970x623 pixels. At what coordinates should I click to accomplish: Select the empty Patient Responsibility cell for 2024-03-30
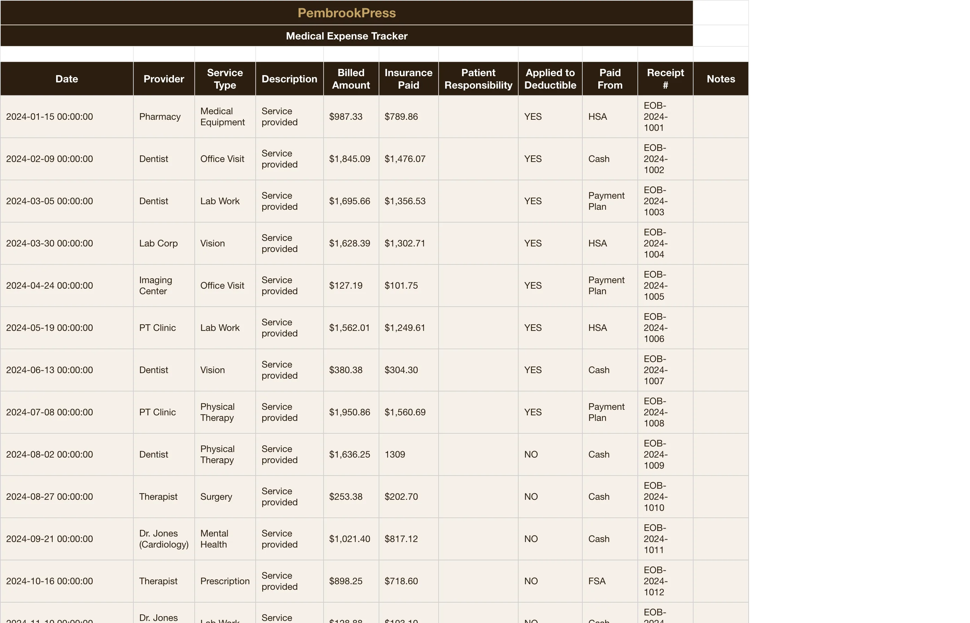point(478,243)
